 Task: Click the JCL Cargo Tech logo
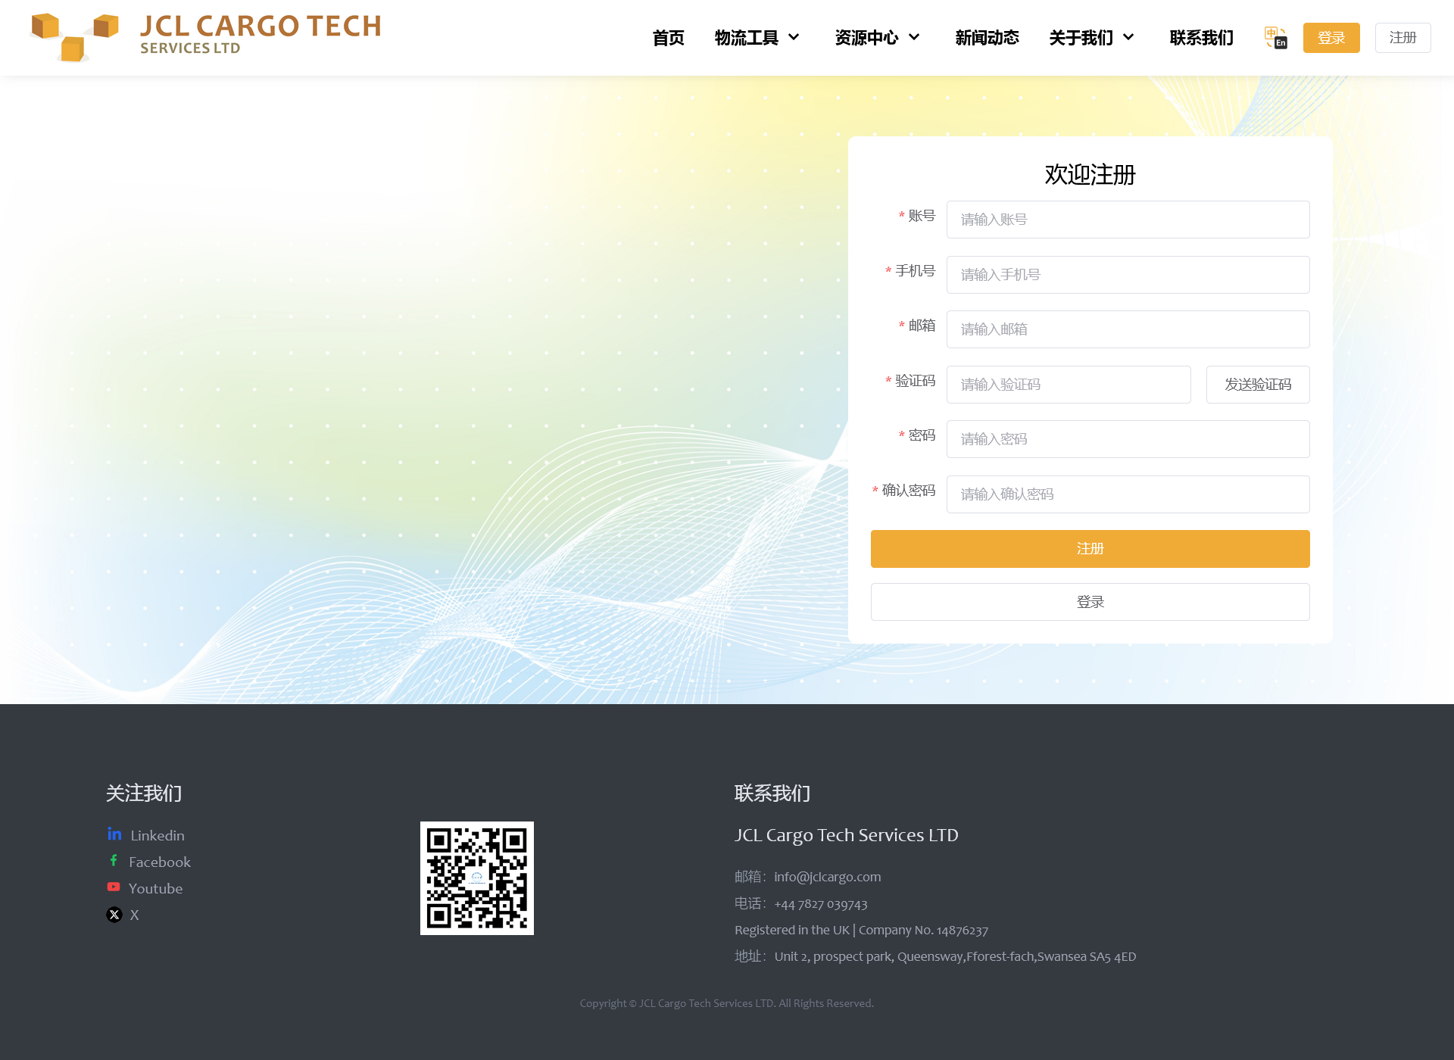204,36
